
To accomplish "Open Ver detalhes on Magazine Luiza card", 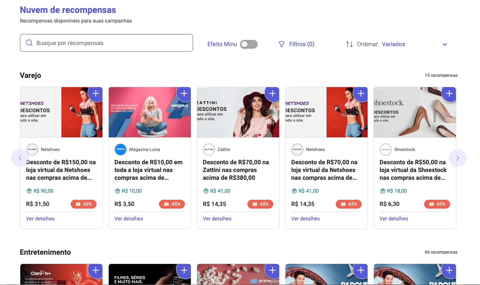I will [x=129, y=219].
